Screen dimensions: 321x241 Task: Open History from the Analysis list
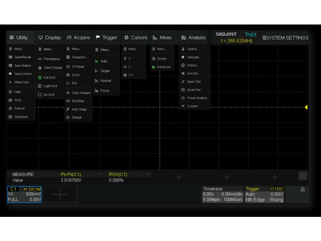coord(183,65)
